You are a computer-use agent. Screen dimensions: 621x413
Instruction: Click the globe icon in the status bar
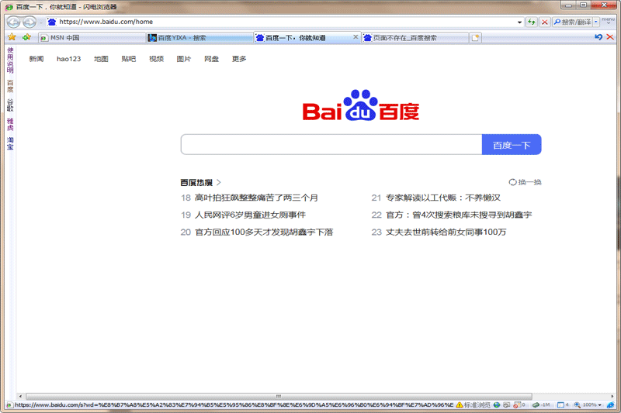[497, 405]
